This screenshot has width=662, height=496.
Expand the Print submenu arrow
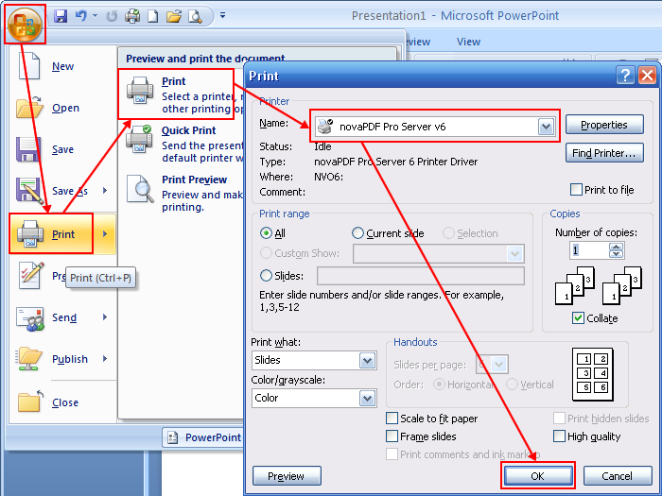point(105,233)
